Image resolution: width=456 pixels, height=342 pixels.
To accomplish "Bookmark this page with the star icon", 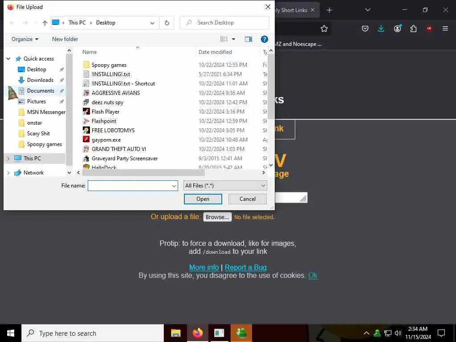I will 324,28.
